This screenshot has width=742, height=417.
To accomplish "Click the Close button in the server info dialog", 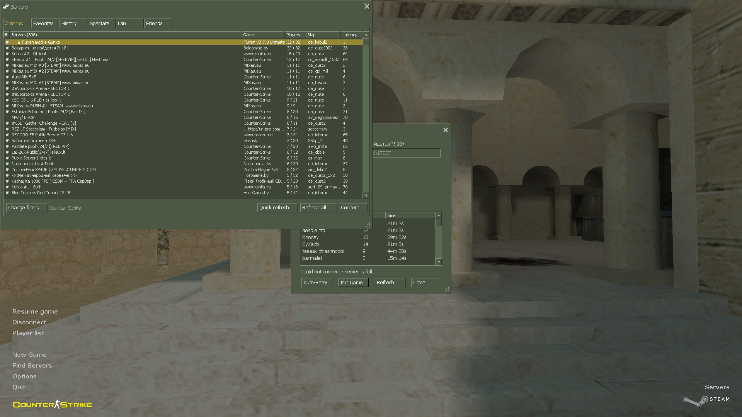I will pos(426,283).
